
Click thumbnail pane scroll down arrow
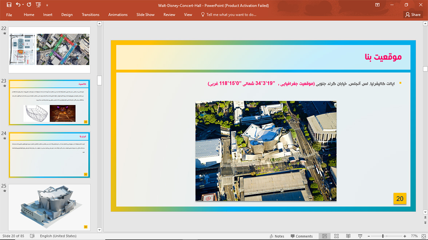click(99, 229)
